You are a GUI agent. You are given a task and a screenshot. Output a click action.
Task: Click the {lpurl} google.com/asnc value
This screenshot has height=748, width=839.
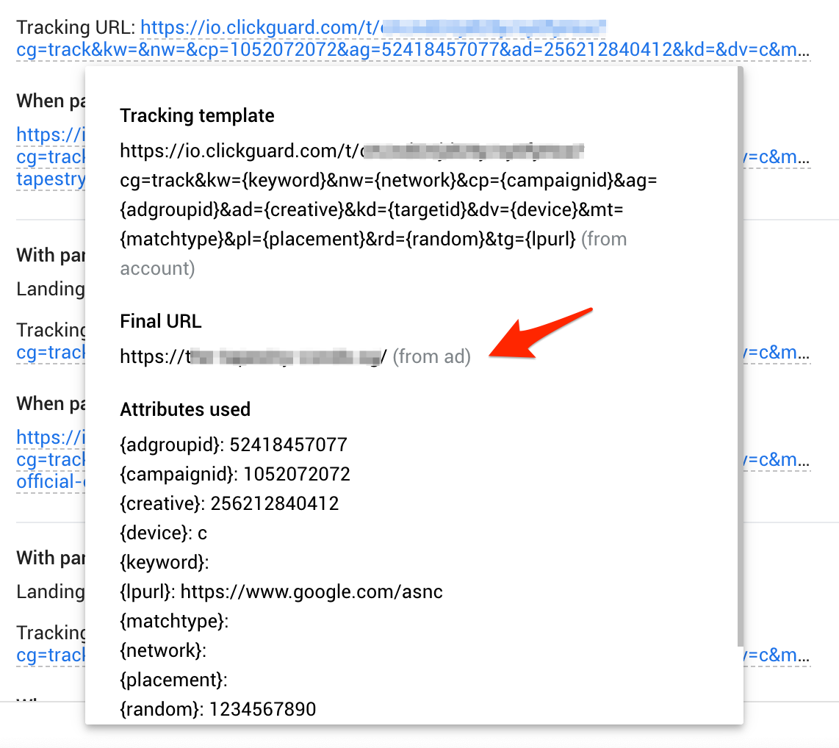pyautogui.click(x=312, y=591)
